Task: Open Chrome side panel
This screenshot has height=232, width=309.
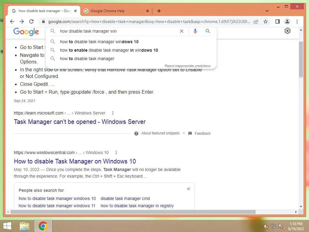Action: (x=278, y=21)
